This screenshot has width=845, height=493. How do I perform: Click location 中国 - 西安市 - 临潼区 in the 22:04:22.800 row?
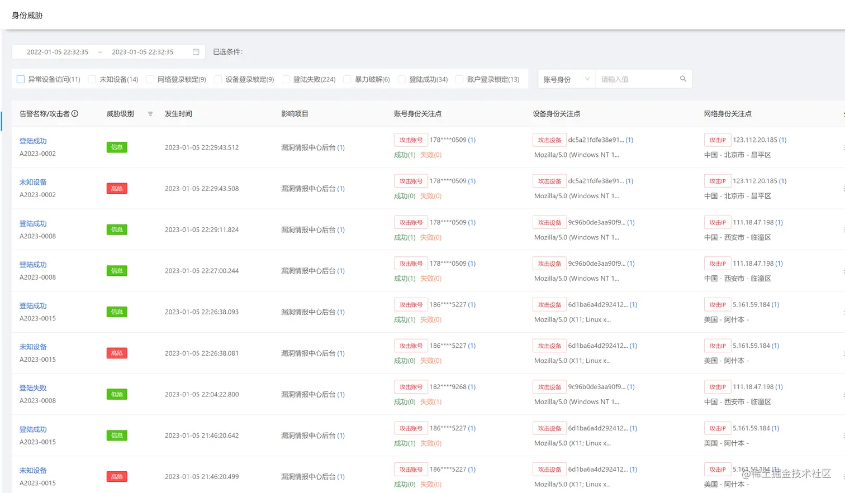(738, 402)
